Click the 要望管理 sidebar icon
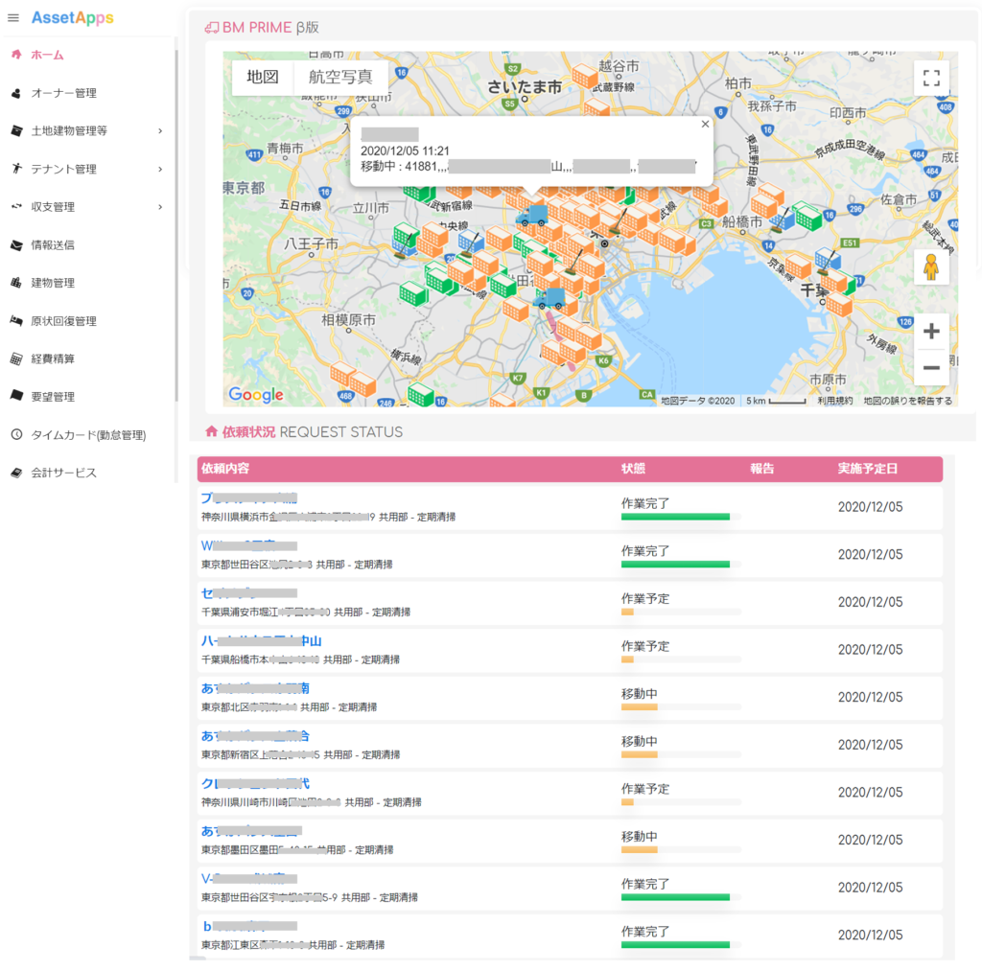The width and height of the screenshot is (982, 971). [17, 396]
